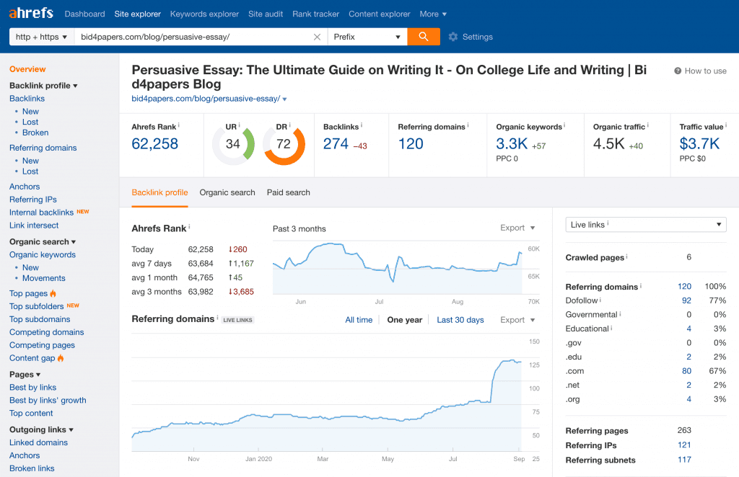The image size is (739, 477).
Task: Open Broken backlinks in the sidebar
Action: 35,133
